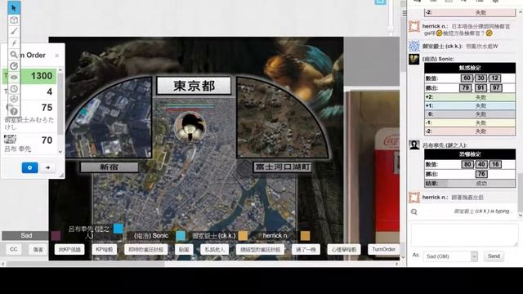Screen dimensions: 523x294
Task: Click the Sad player name tag
Action: point(26,236)
